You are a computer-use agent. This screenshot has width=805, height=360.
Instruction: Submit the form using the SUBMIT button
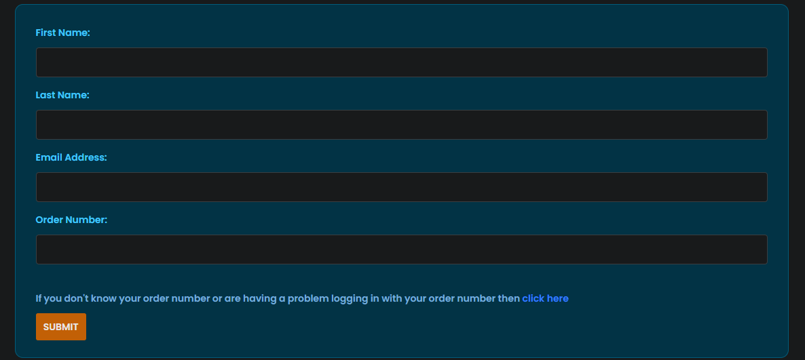pyautogui.click(x=61, y=327)
